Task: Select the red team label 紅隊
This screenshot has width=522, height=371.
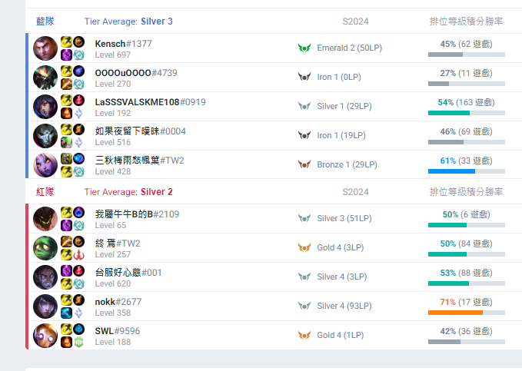Action: [x=45, y=191]
